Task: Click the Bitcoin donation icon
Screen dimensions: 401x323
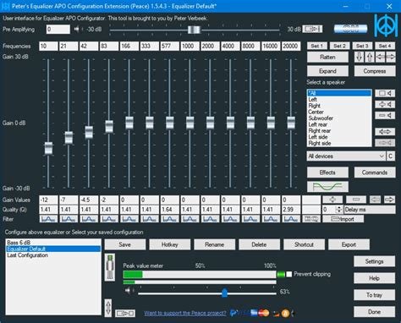Action: [x=285, y=313]
